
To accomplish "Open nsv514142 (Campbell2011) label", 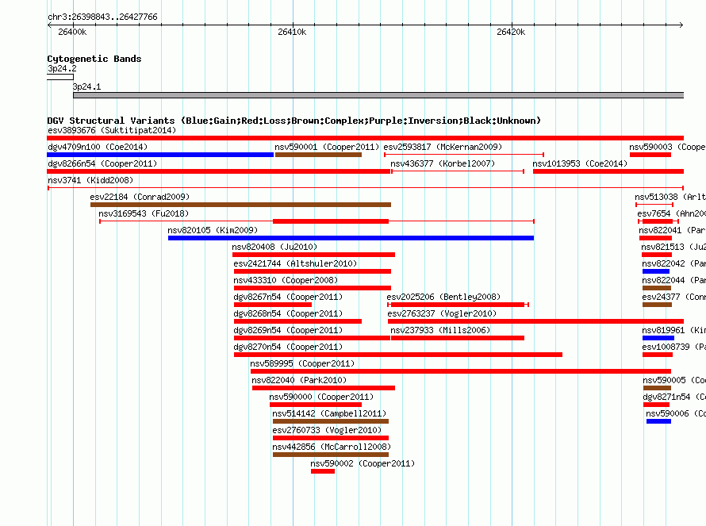I will click(329, 413).
